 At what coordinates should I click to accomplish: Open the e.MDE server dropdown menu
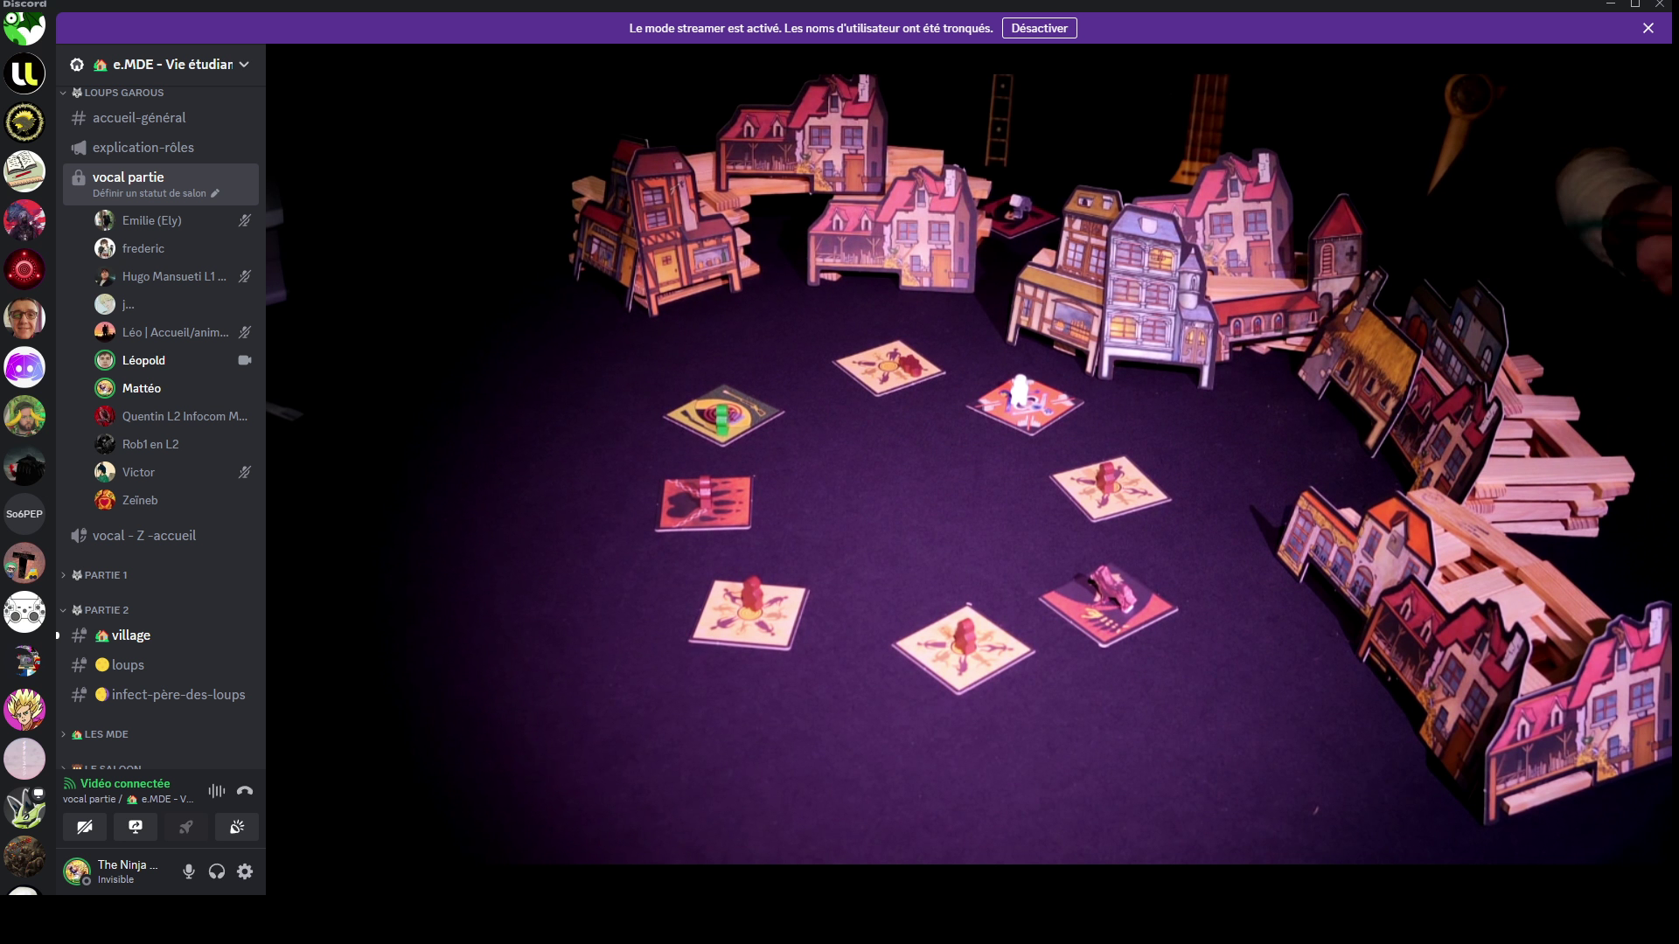pyautogui.click(x=244, y=65)
